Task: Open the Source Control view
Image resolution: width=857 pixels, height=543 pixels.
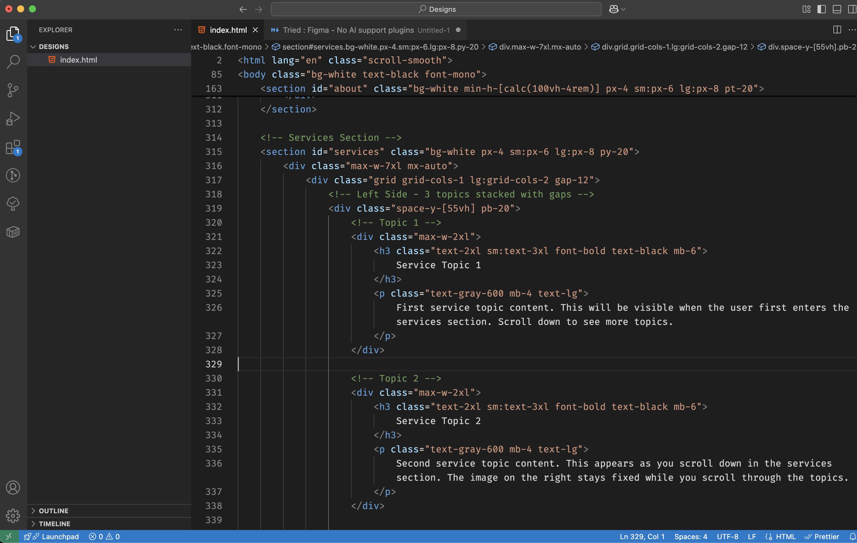Action: (13, 90)
